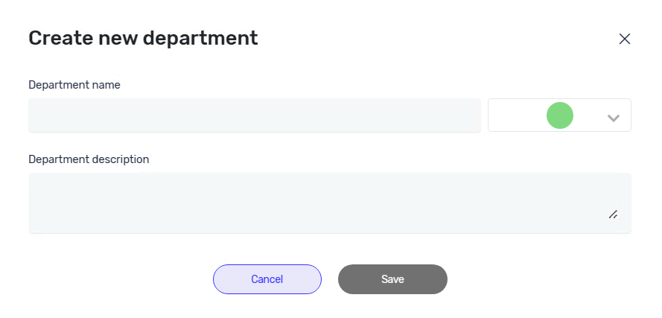The height and width of the screenshot is (318, 662).
Task: Click the Department name label
Action: tap(74, 85)
